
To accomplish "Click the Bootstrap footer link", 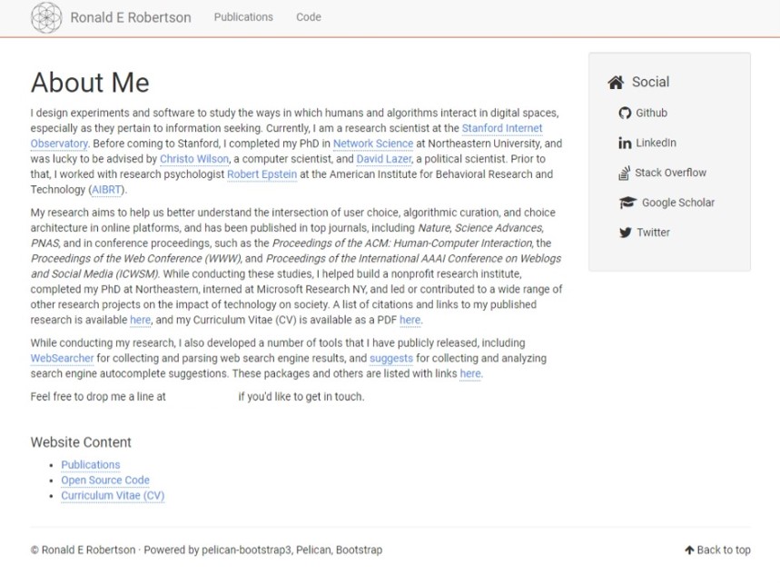I will coord(360,550).
